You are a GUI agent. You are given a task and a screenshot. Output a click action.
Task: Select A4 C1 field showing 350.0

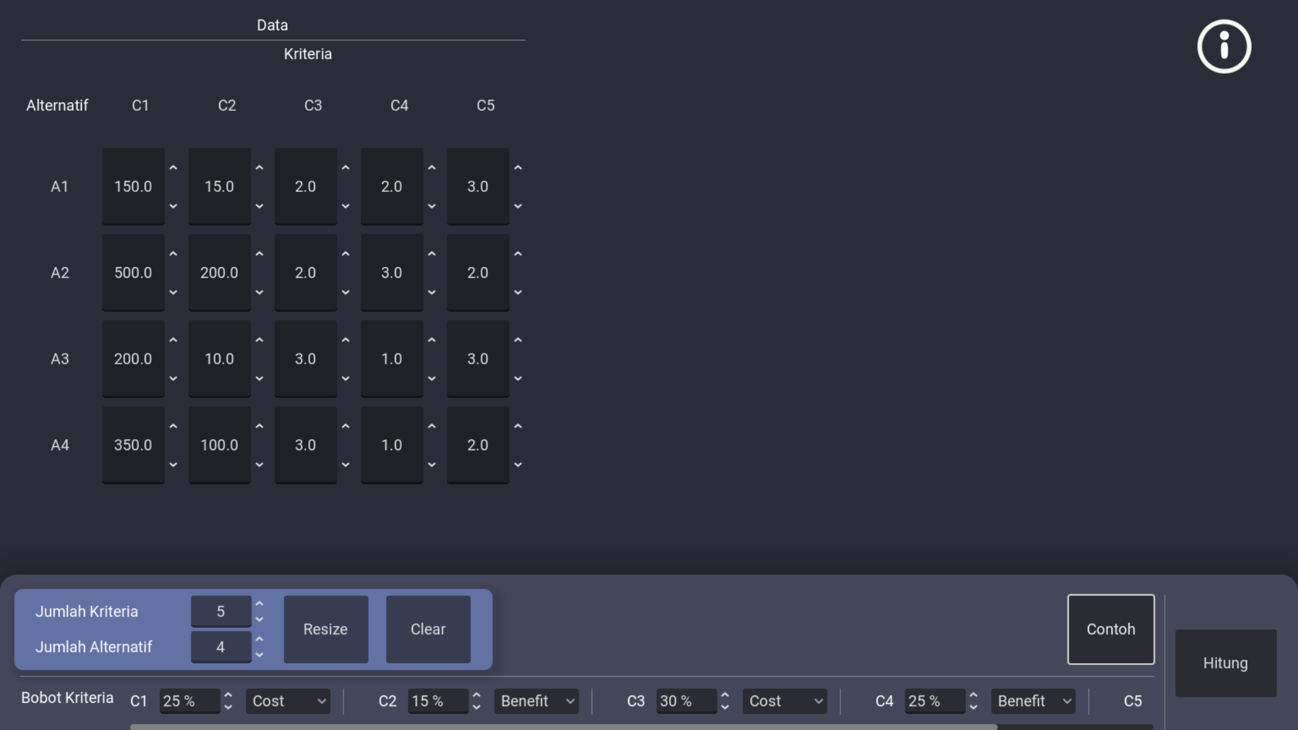coord(133,445)
